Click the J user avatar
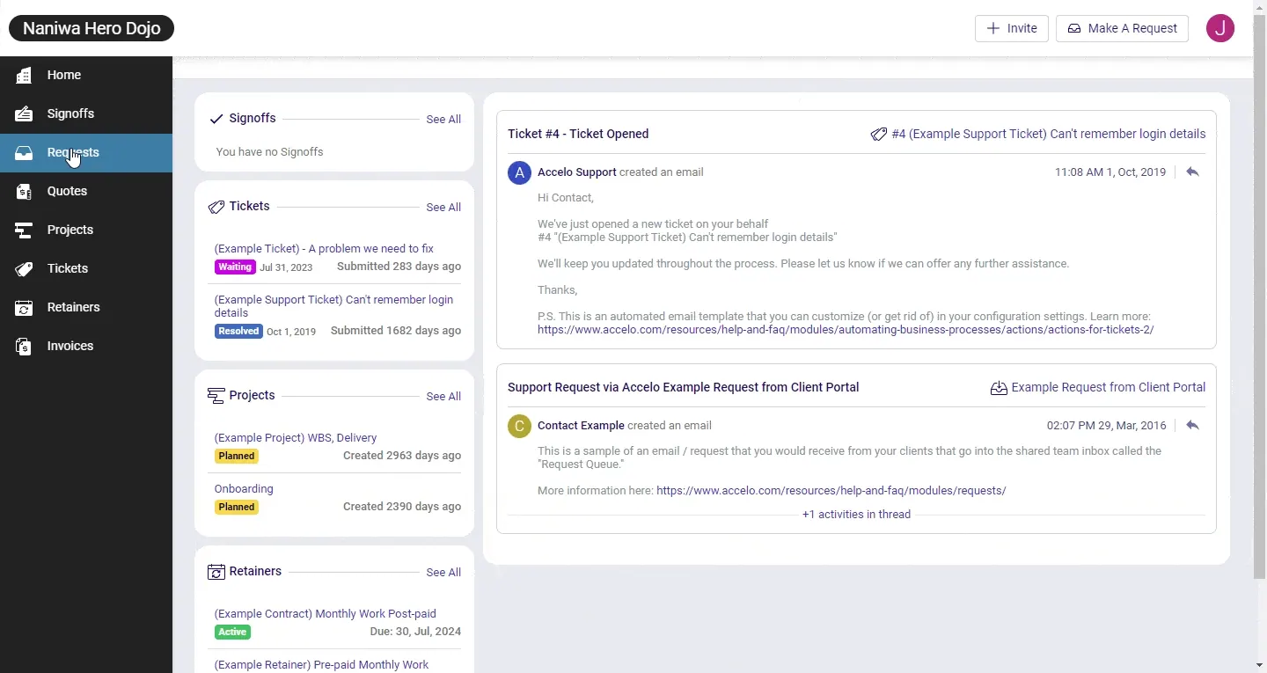This screenshot has width=1267, height=673. tap(1220, 28)
